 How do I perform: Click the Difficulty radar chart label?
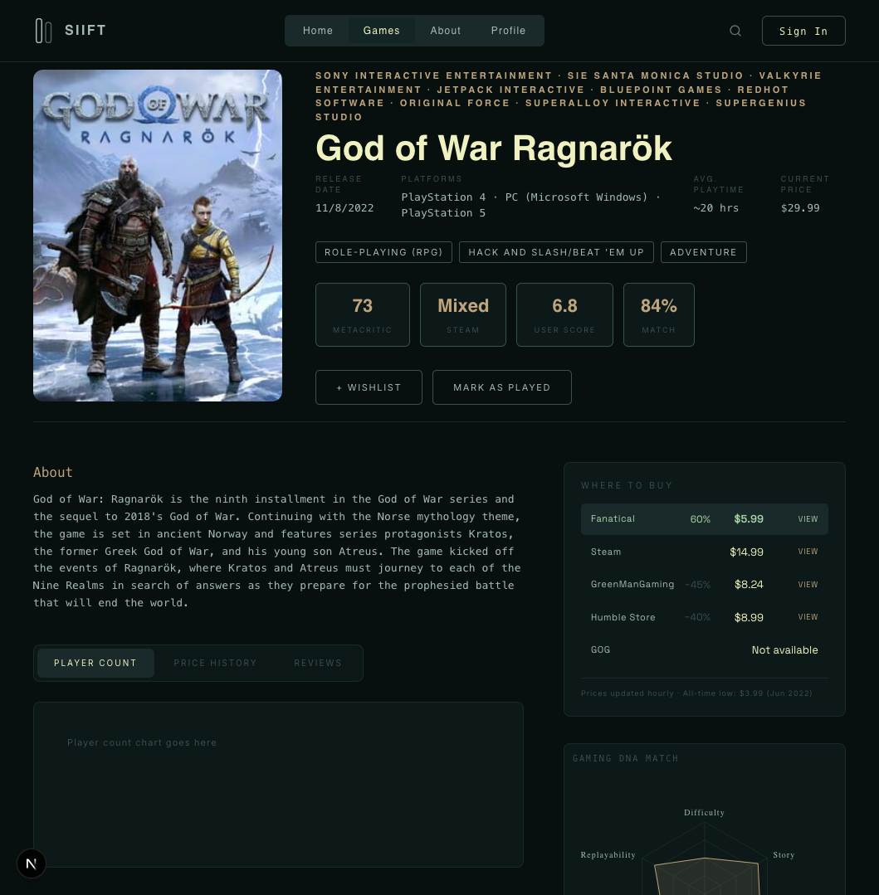(x=704, y=812)
